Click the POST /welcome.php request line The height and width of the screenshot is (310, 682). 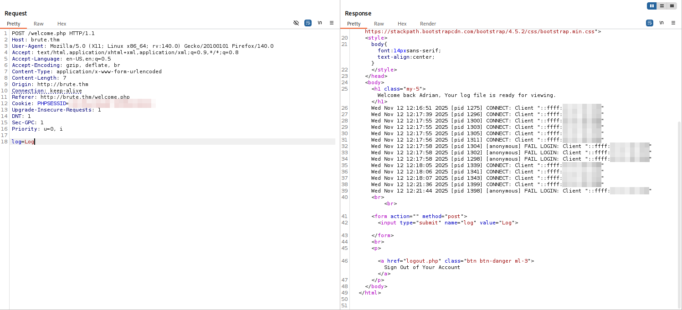53,33
